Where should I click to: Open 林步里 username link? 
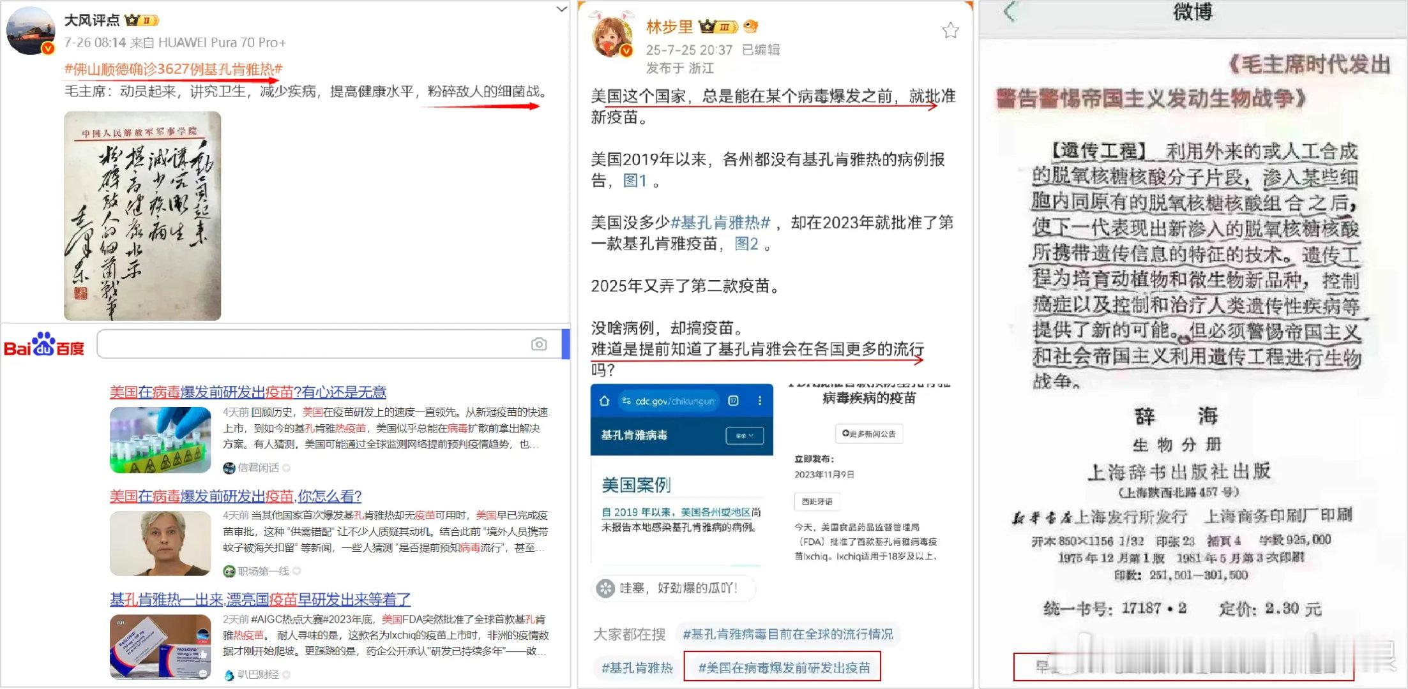point(669,27)
